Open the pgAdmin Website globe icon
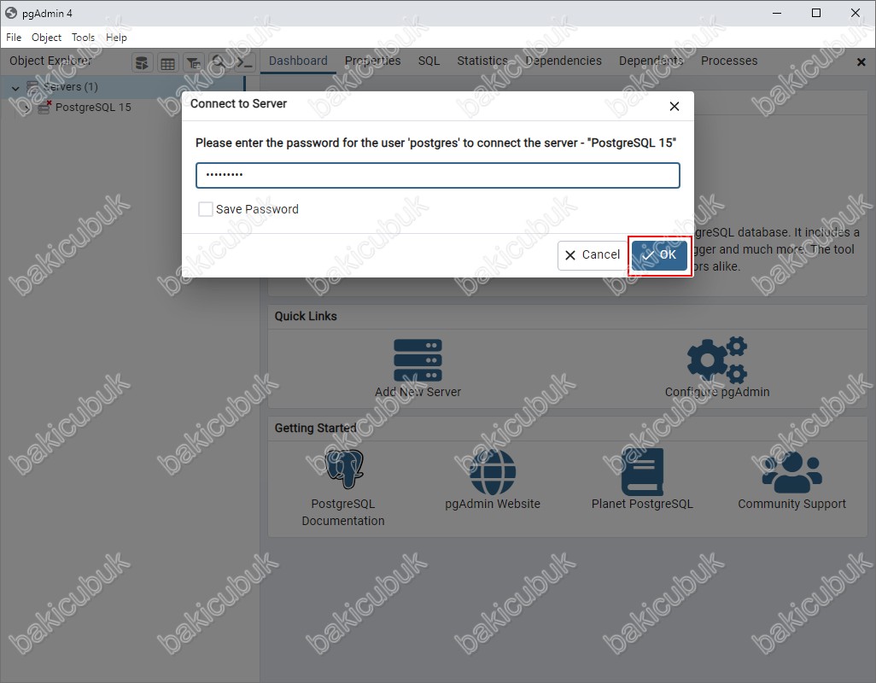The height and width of the screenshot is (683, 876). (492, 472)
